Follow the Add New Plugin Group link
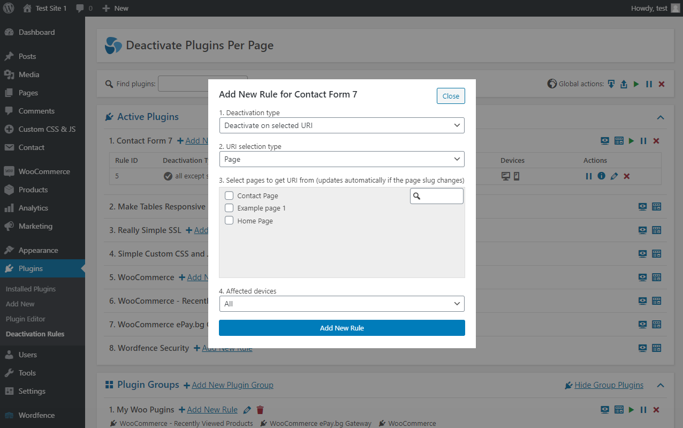The height and width of the screenshot is (428, 683). pyautogui.click(x=233, y=385)
